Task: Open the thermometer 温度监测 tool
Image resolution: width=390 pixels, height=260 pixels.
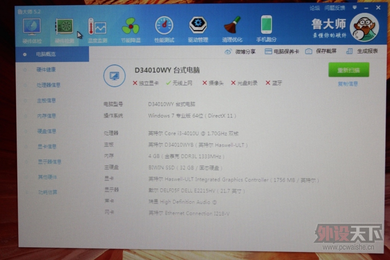Action: (x=97, y=30)
